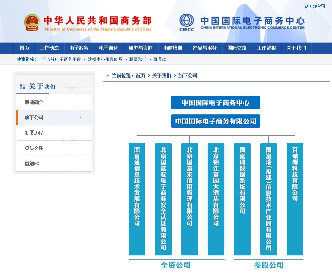This screenshot has width=332, height=278.
Task: Click the 关于我们 sidebar heading
Action: [x=42, y=86]
